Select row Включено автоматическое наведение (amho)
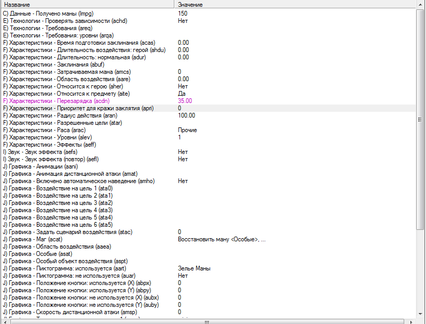Image resolution: width=426 pixels, height=324 pixels. (x=209, y=181)
